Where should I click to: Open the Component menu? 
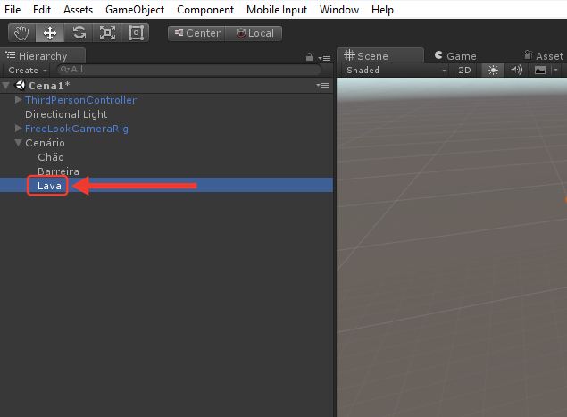[x=205, y=10]
